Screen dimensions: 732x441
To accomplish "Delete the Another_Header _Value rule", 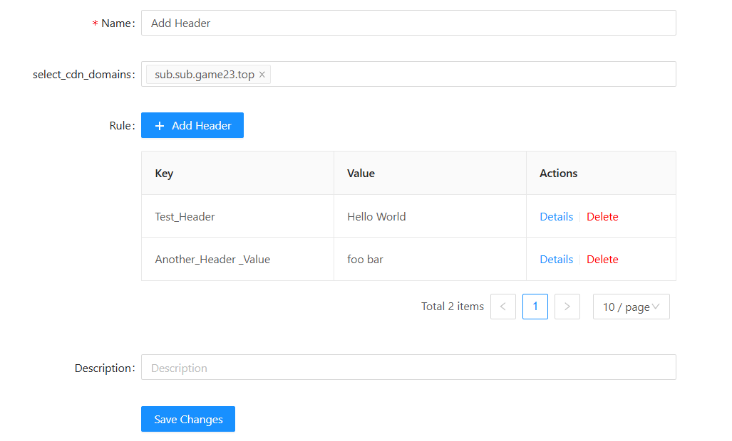I will (x=602, y=260).
